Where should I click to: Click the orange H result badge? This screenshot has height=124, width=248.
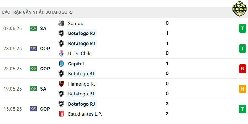click(242, 89)
